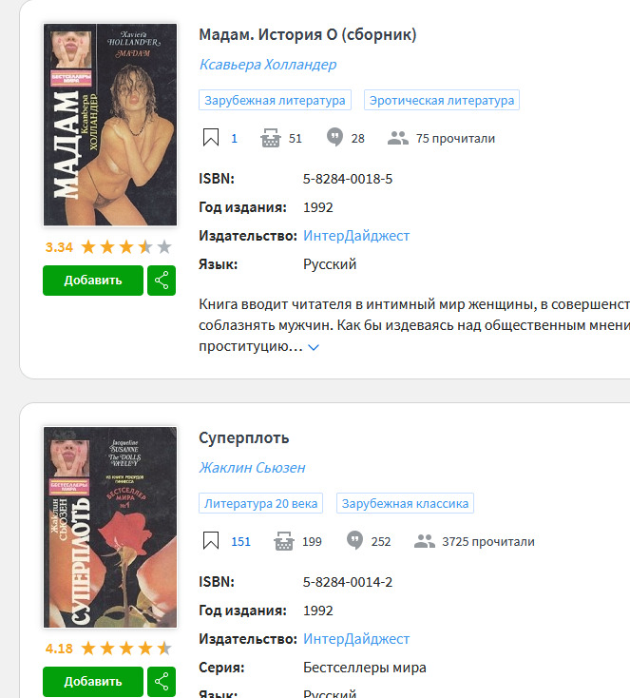Image resolution: width=630 pixels, height=698 pixels.
Task: Open the Суперплоть book cover thumbnail
Action: coord(110,527)
